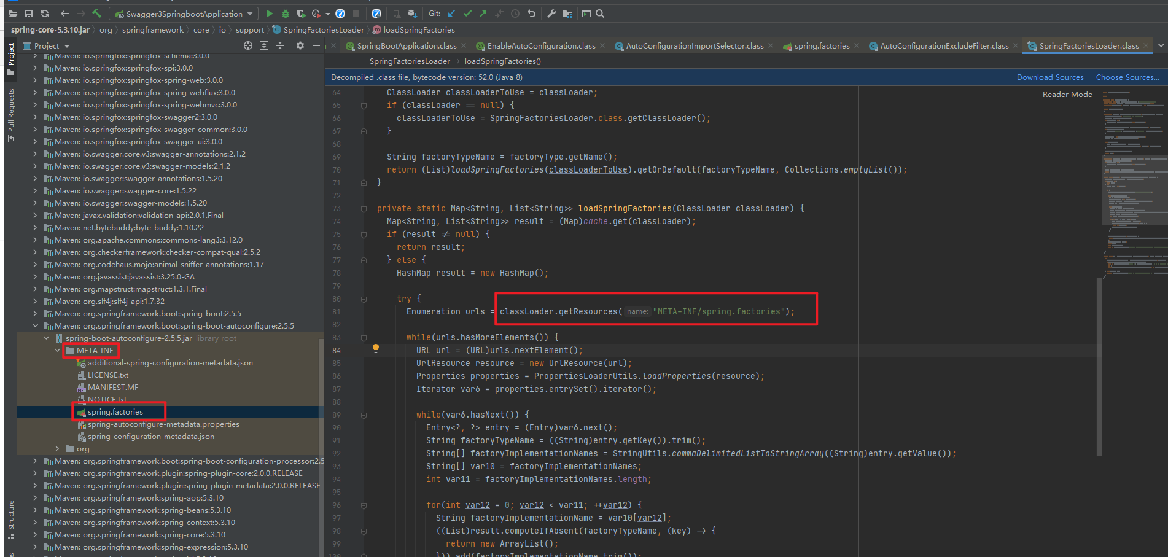Collapse the META-INF folder node
1168x557 pixels.
[58, 351]
